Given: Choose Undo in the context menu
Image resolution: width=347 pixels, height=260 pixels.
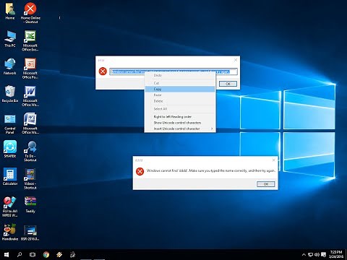Looking at the screenshot, I should [180, 75].
